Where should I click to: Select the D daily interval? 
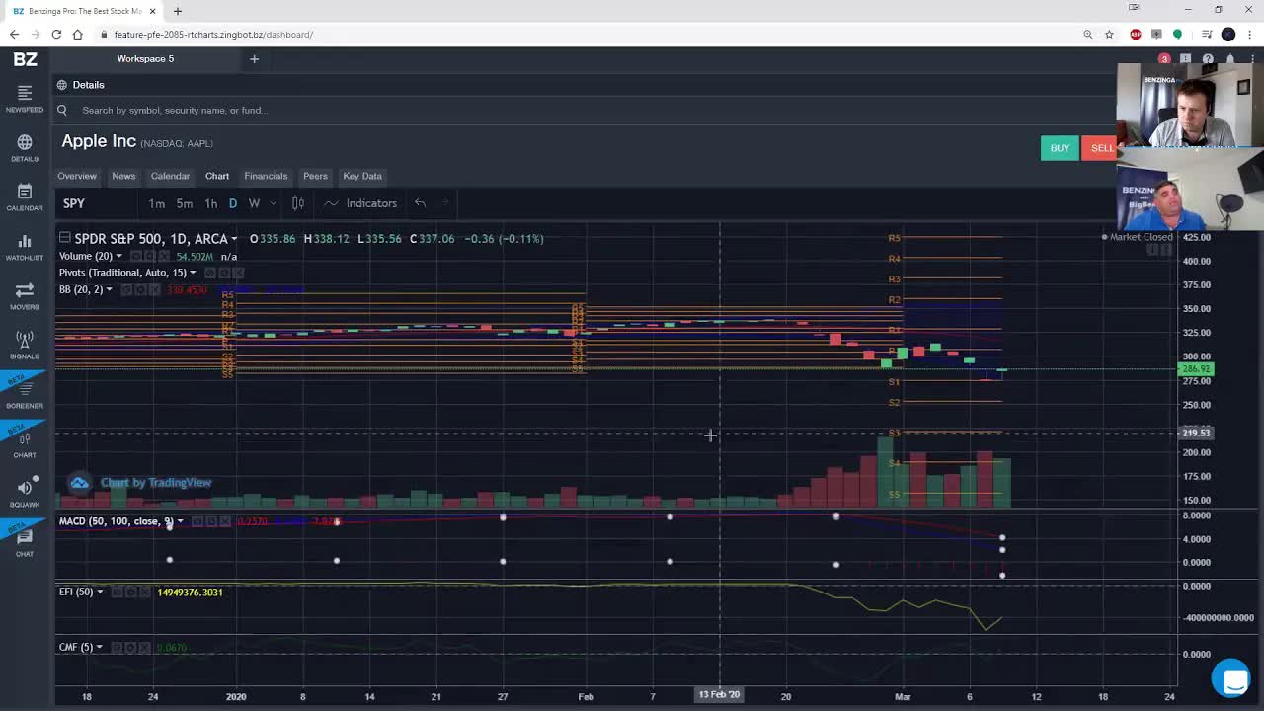pyautogui.click(x=233, y=203)
